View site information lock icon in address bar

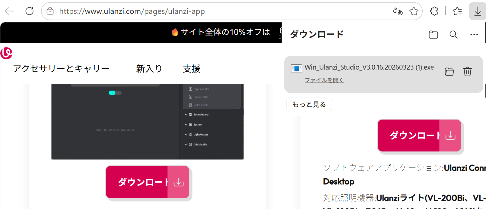(50, 11)
